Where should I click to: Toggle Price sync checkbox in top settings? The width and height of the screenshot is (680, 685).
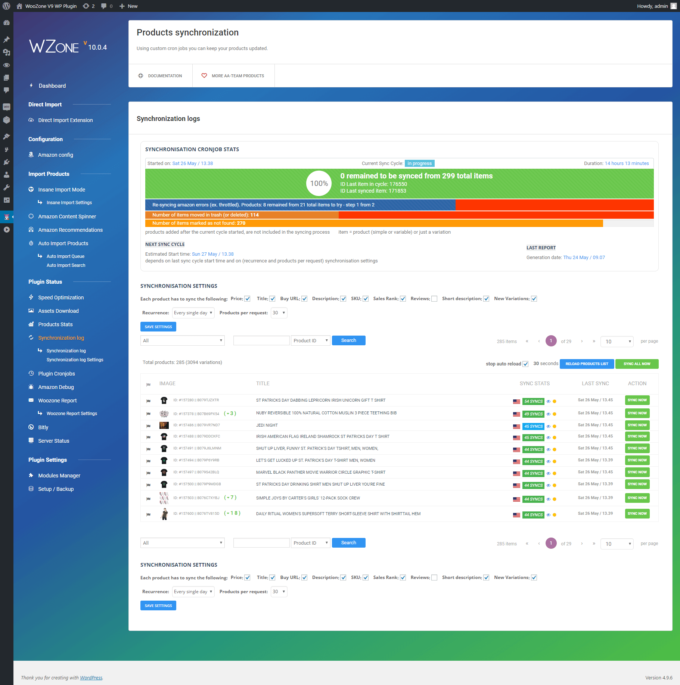click(x=248, y=299)
